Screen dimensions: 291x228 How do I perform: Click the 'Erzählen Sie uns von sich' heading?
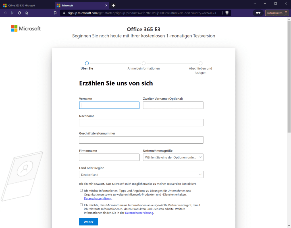tap(116, 83)
